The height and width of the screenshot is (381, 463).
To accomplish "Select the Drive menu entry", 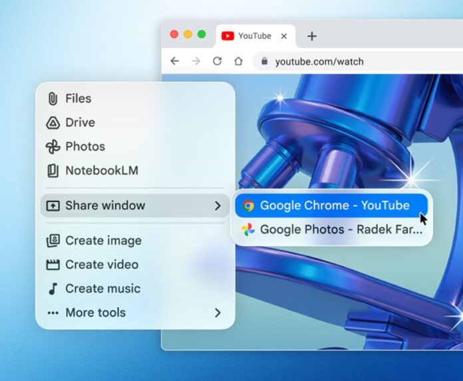I will pyautogui.click(x=135, y=123).
